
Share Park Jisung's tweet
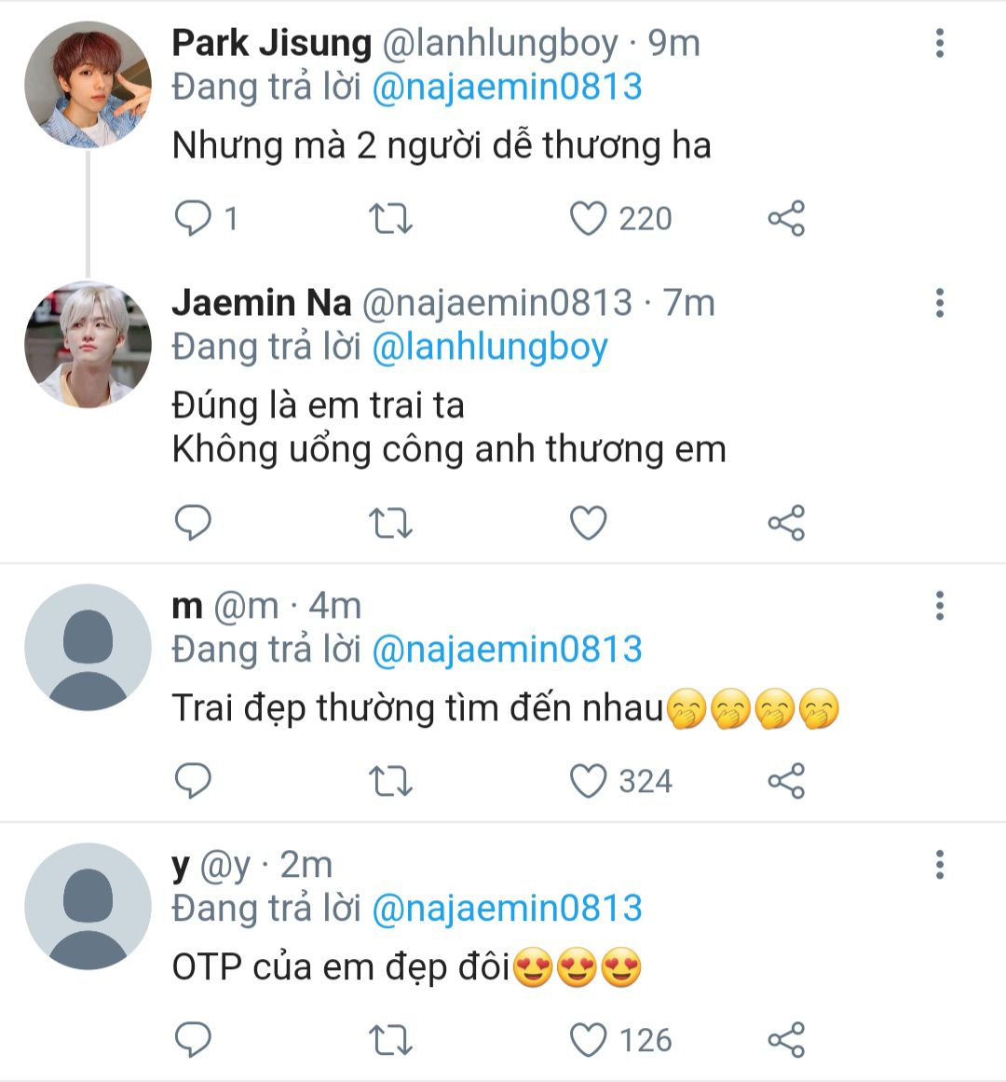pyautogui.click(x=786, y=219)
